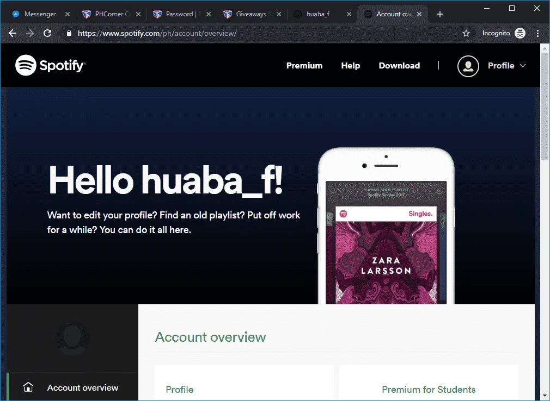Click the padlock site info icon
Image resolution: width=550 pixels, height=401 pixels.
click(69, 33)
